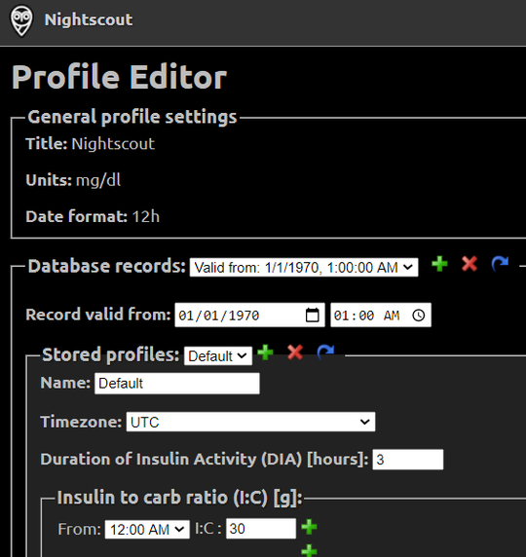
Task: Add I:C entry beside value 30
Action: (x=309, y=527)
